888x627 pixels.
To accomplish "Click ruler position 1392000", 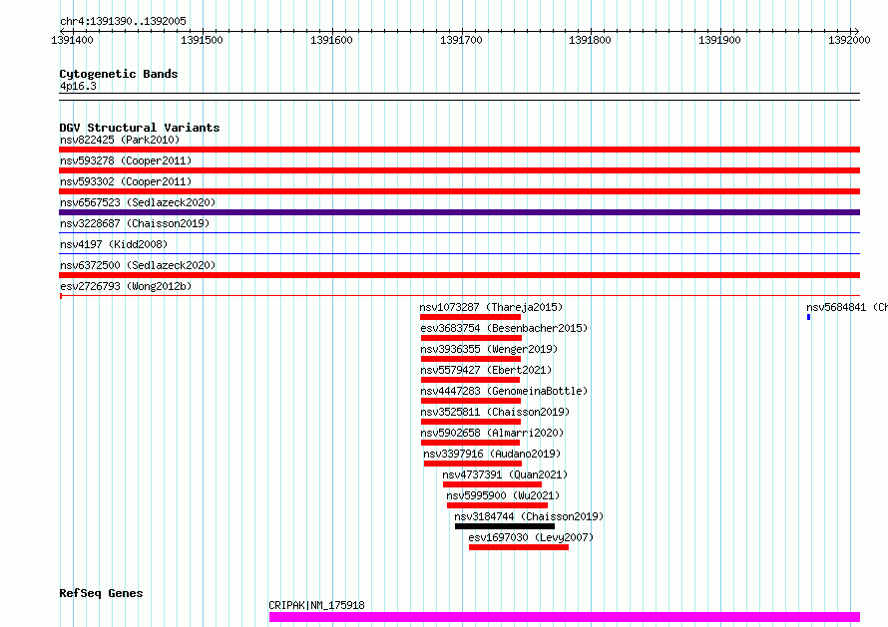I will (x=849, y=40).
